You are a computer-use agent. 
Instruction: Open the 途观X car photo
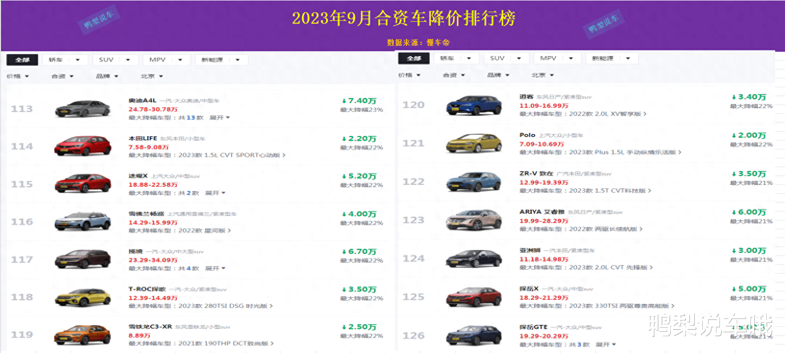click(83, 184)
